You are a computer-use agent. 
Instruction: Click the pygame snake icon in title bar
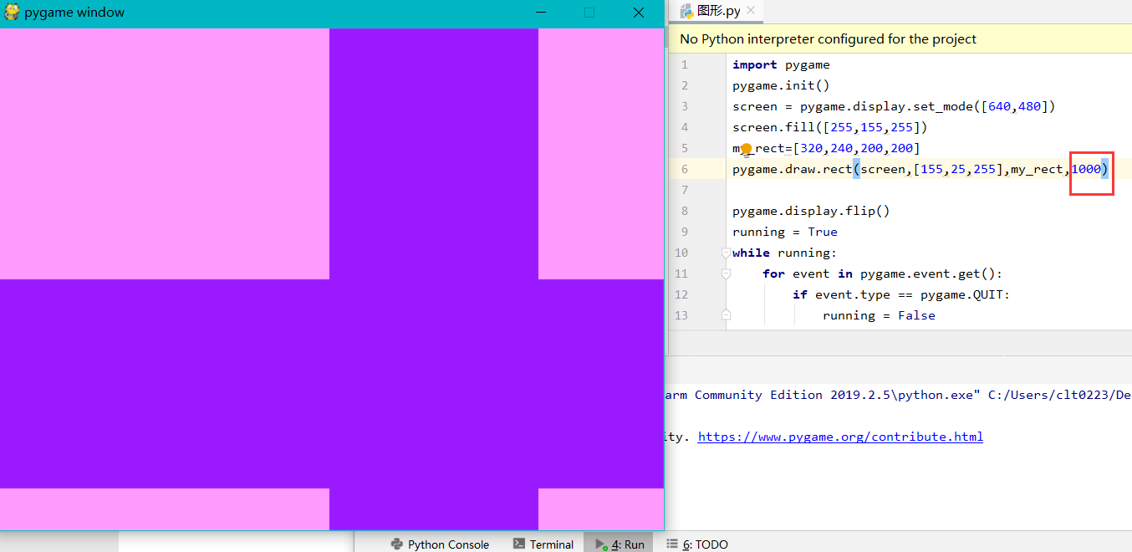(12, 13)
